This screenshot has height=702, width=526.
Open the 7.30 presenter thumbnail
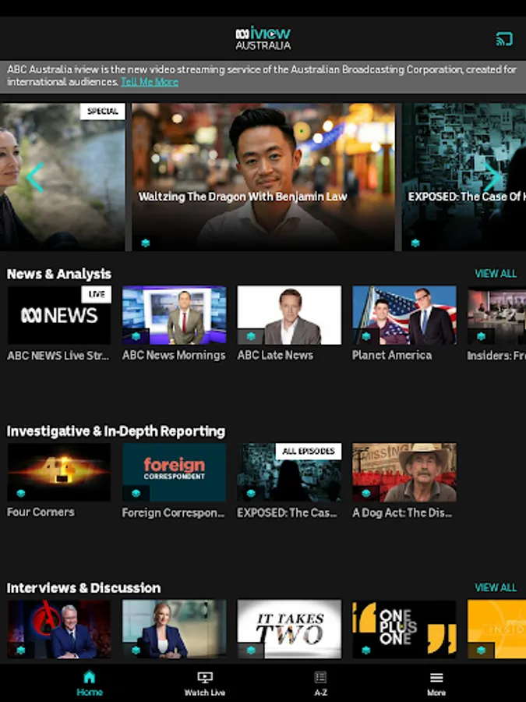[174, 629]
